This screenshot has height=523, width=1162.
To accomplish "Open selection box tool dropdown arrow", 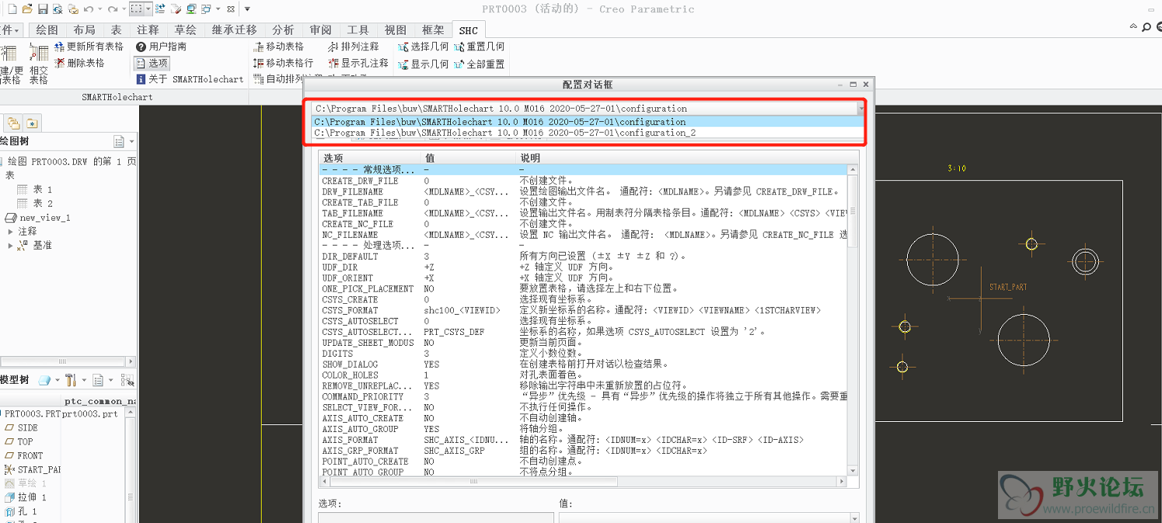I will (148, 9).
